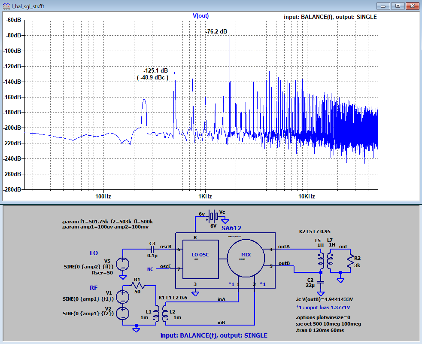
Task: Click the R1 50 ohm resistor symbol
Action: click(x=137, y=285)
